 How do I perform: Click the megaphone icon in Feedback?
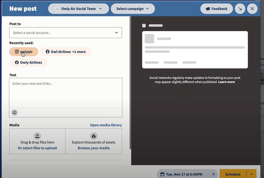click(x=208, y=9)
